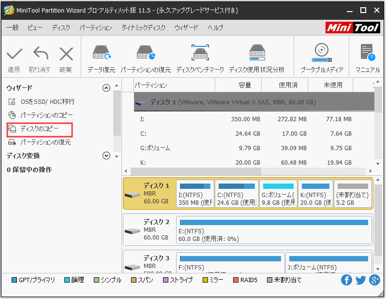Open the 一般 menu
This screenshot has height=299, width=386.
[13, 28]
